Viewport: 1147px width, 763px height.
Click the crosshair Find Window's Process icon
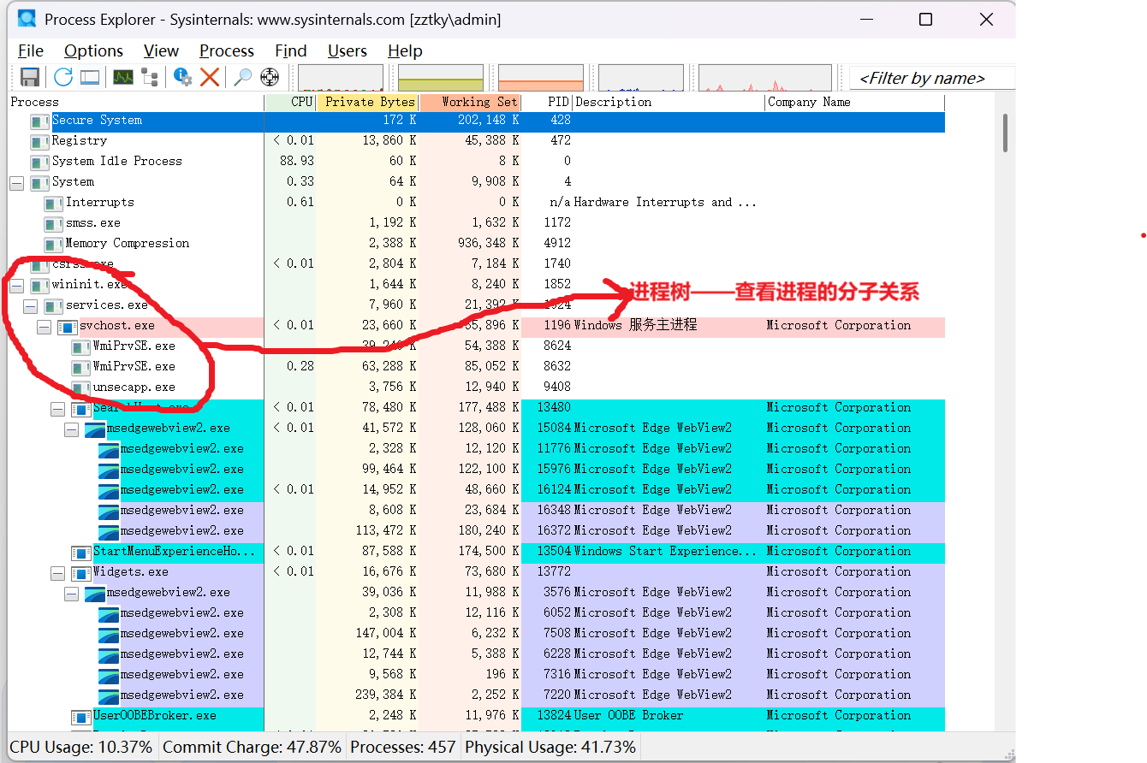point(270,77)
